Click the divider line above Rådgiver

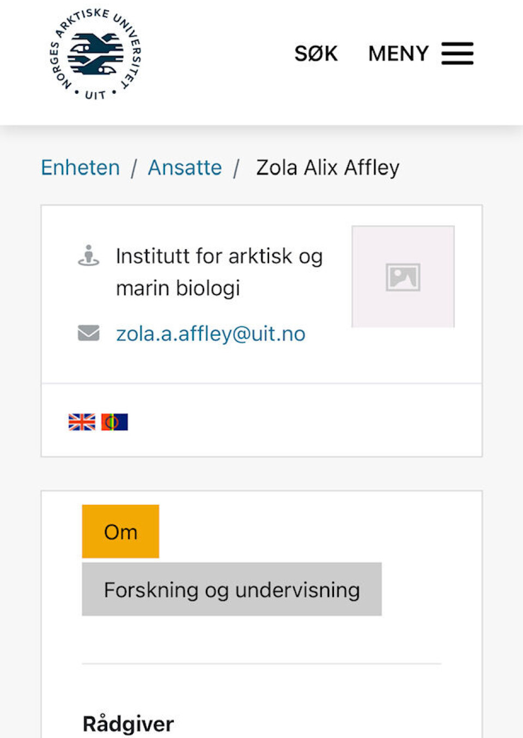tap(261, 664)
